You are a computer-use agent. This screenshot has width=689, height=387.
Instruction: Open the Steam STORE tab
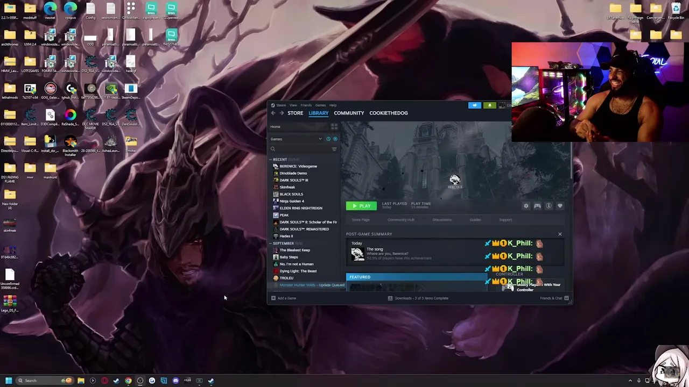(x=295, y=113)
